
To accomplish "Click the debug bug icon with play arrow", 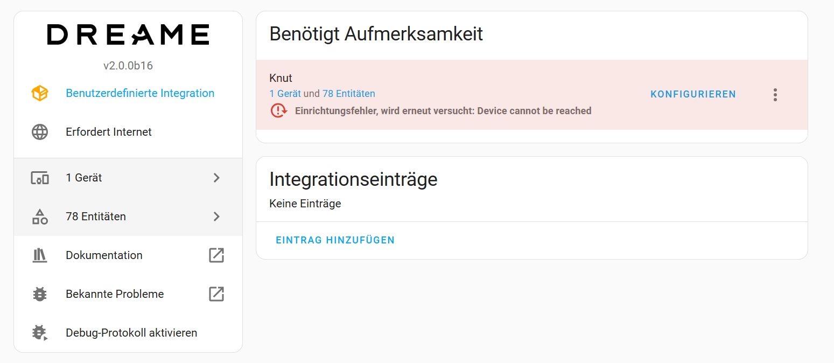I will tap(40, 333).
